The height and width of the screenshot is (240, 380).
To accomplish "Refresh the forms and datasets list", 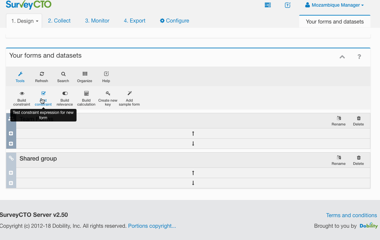I will (x=41, y=77).
